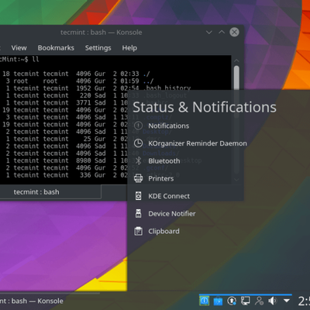Close the Konsole window
The image size is (310, 310).
tap(234, 32)
